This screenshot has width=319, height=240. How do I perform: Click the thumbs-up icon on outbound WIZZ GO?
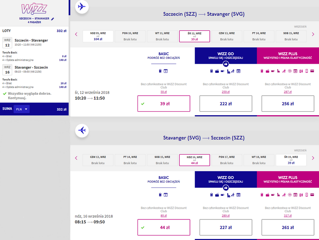pos(226,64)
